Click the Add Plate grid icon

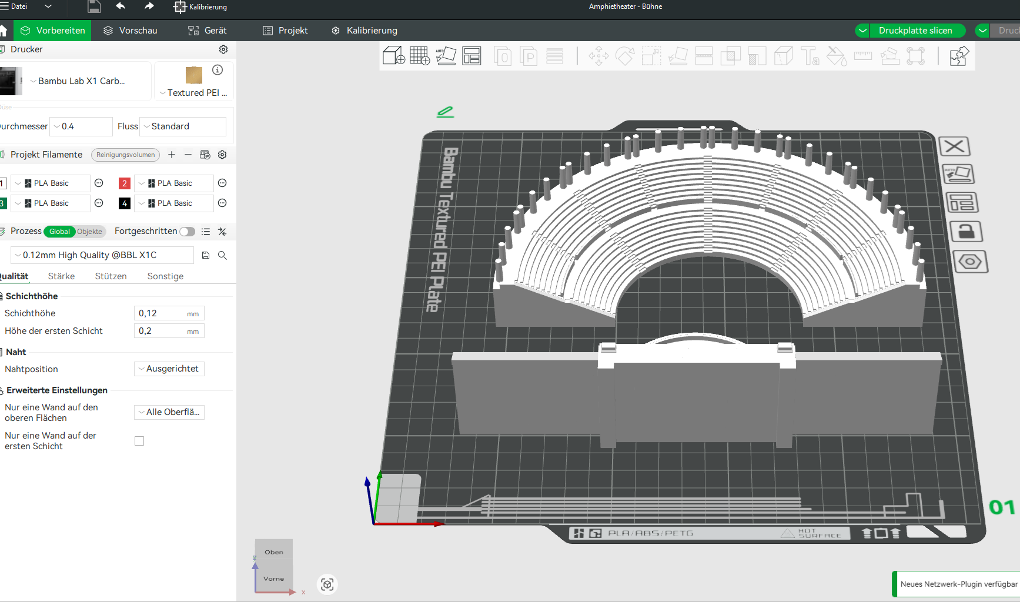(419, 56)
